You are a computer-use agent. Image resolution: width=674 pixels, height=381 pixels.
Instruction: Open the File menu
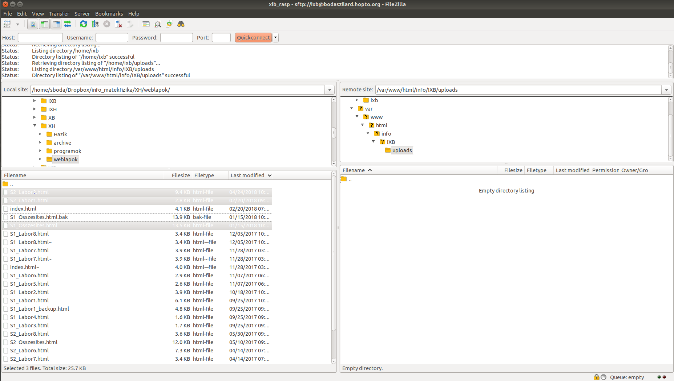coord(8,14)
